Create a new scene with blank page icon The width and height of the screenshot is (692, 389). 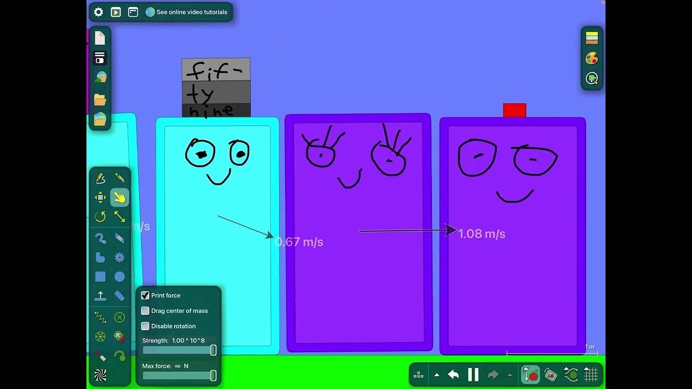100,38
